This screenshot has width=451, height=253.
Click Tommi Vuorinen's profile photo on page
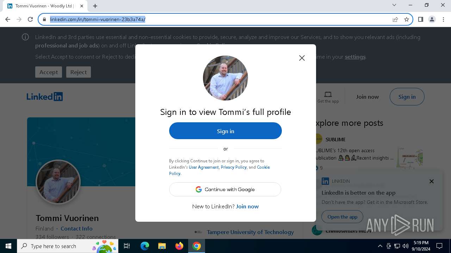tap(58, 182)
